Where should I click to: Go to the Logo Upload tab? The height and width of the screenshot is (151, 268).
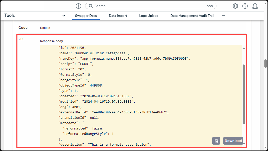(149, 16)
